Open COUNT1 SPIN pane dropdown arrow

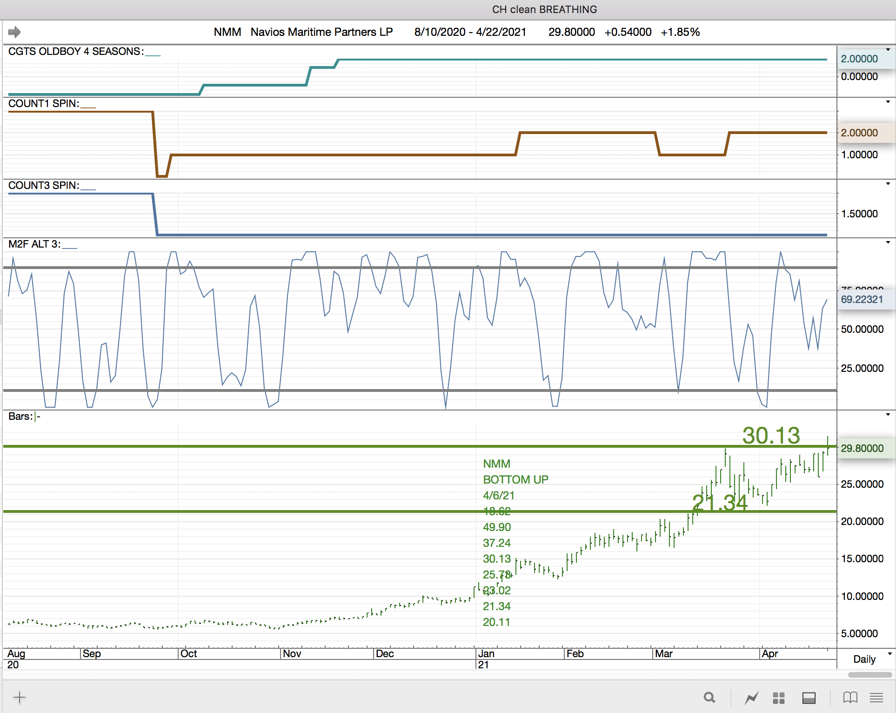tap(888, 102)
